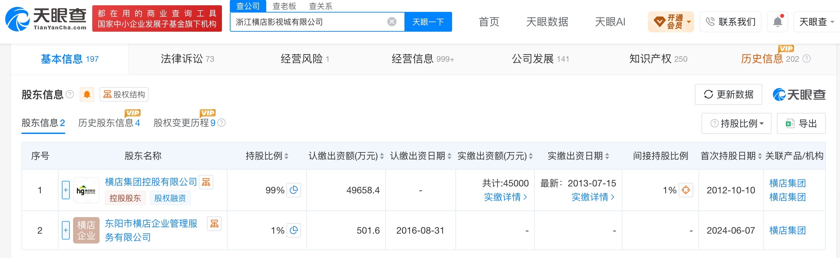The height and width of the screenshot is (258, 840).
Task: Open pie chart for 99% shareholding
Action: [294, 190]
